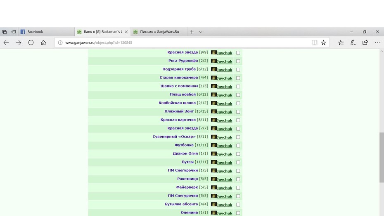Image resolution: width=384 pixels, height=216 pixels.
Task: Click the Share page icon
Action: (x=365, y=43)
